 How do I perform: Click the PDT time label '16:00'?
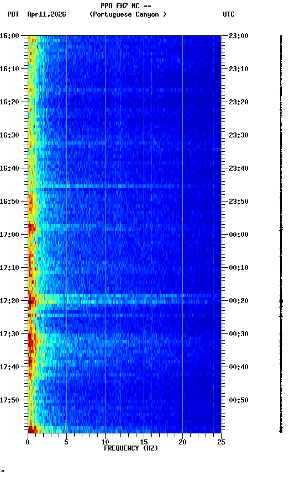[9, 36]
